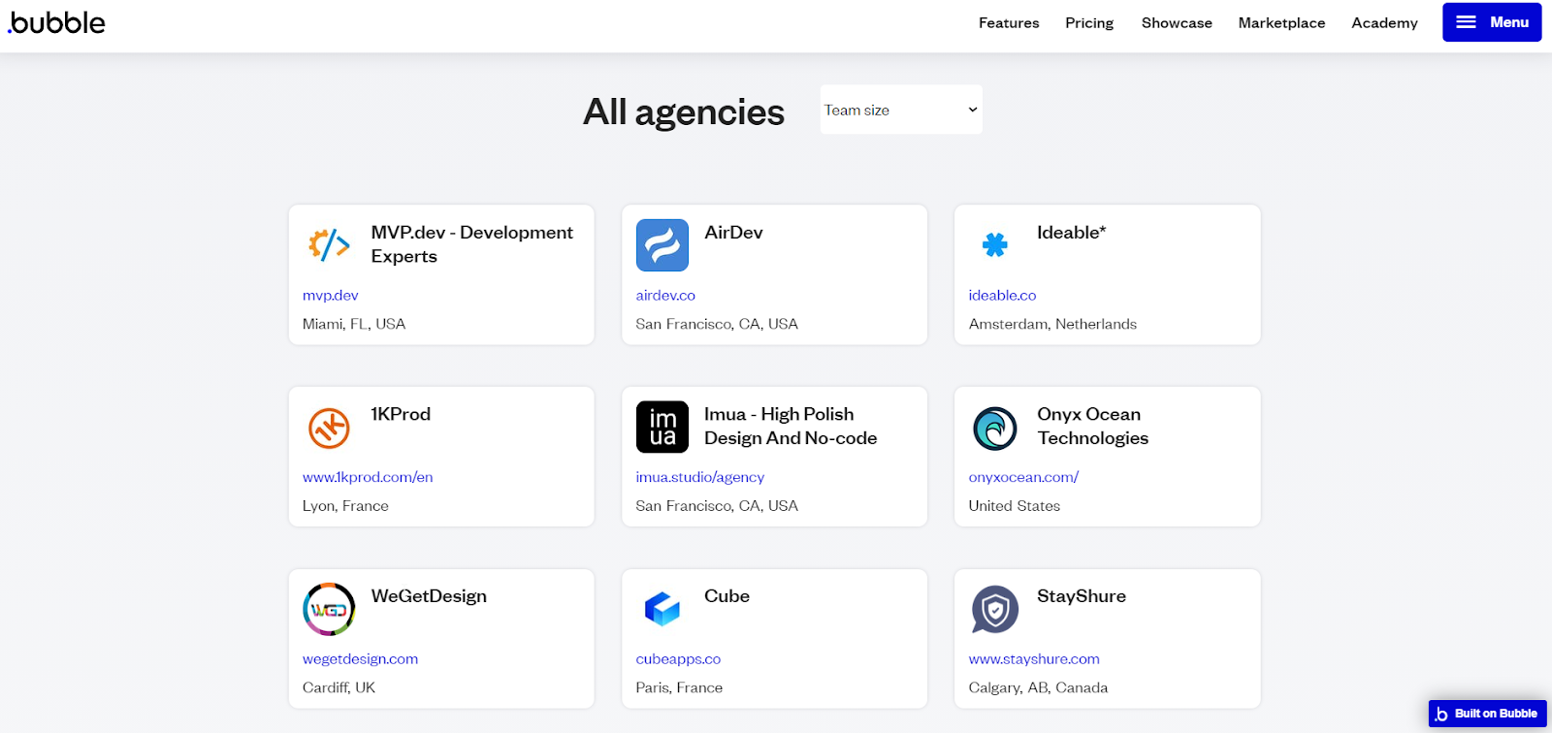Select the Ideable* agency title
The height and width of the screenshot is (733, 1552).
(1072, 233)
